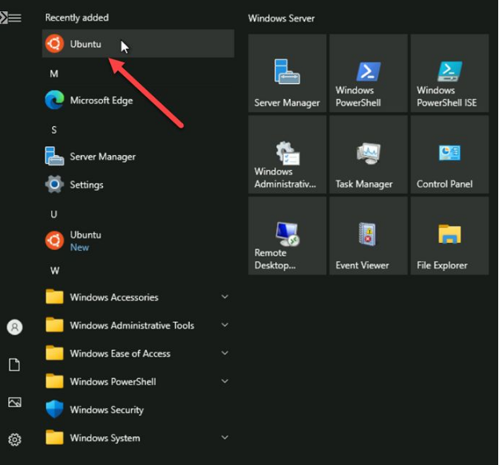Open the Windows PowerShell tile
The width and height of the screenshot is (499, 465).
[x=369, y=74]
